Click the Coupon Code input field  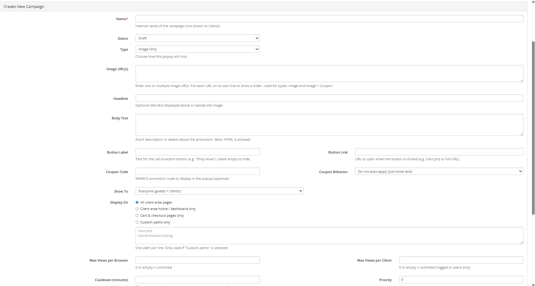197,171
